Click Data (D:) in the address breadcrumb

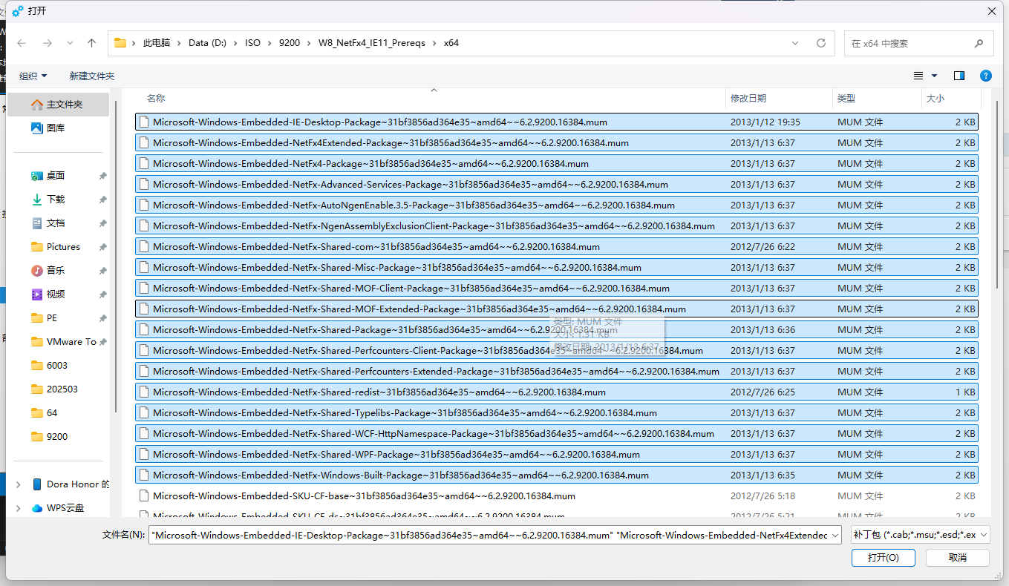pyautogui.click(x=207, y=43)
